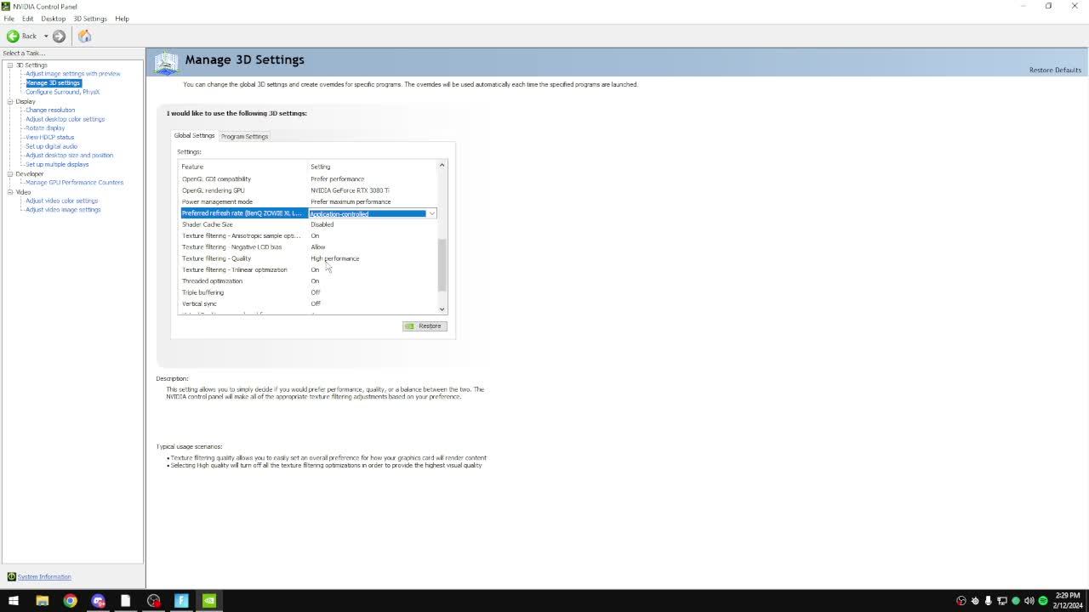The height and width of the screenshot is (612, 1089).
Task: Click Restore Defaults link
Action: pyautogui.click(x=1055, y=70)
